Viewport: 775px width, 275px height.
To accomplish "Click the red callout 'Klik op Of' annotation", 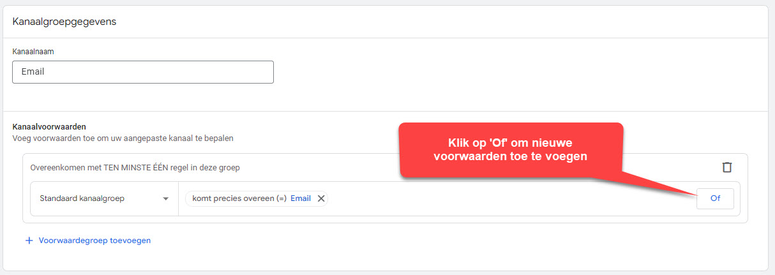I will pos(511,149).
